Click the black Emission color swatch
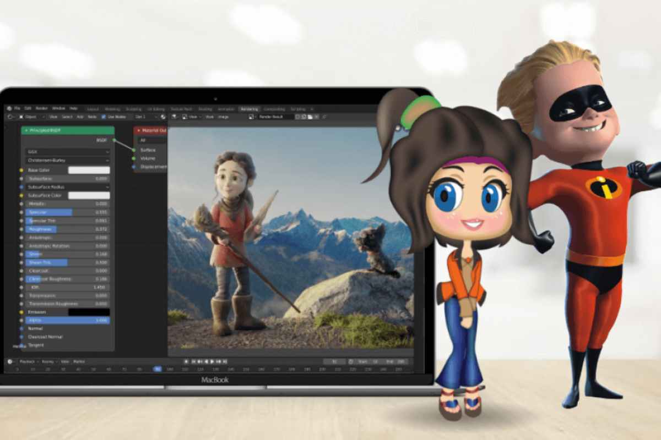Image resolution: width=661 pixels, height=440 pixels. point(89,312)
